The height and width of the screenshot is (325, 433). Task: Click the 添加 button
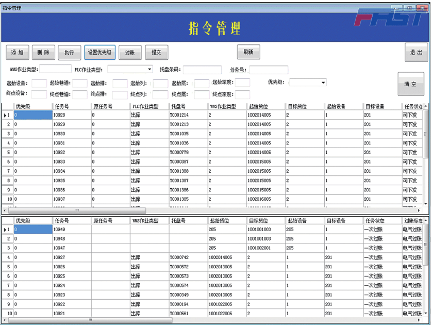tap(18, 53)
